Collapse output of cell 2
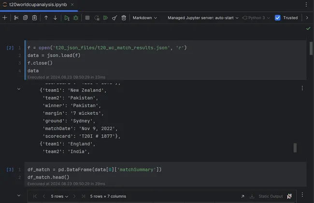This screenshot has height=203, width=314. [19, 89]
